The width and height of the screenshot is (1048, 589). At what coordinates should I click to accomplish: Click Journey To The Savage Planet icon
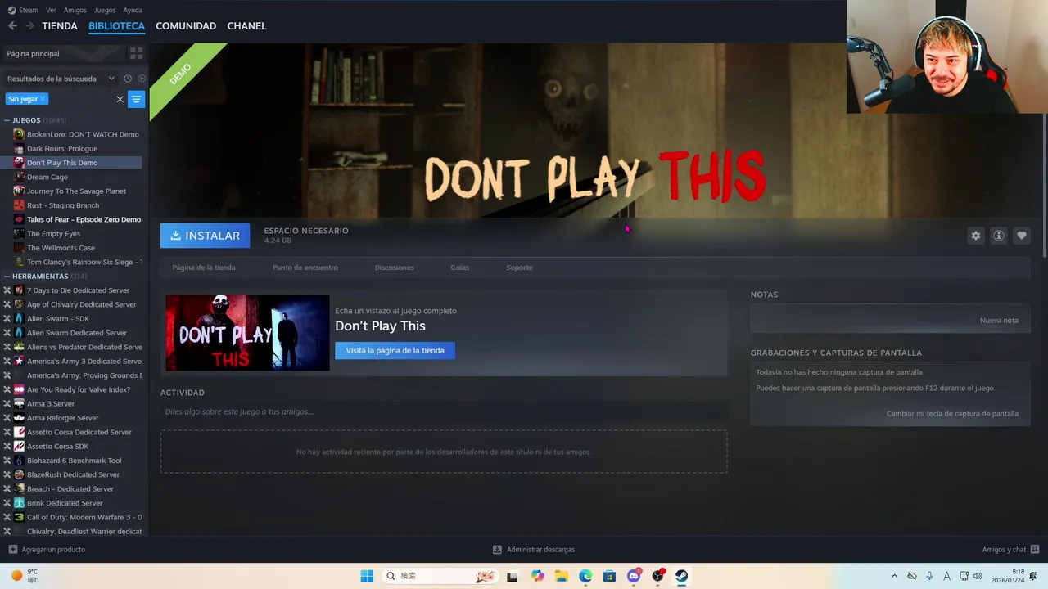(x=19, y=191)
